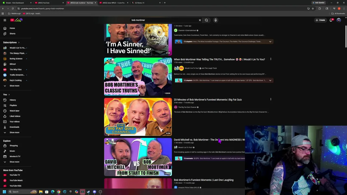Open Windows Start menu
The height and width of the screenshot is (195, 347).
click(4, 192)
